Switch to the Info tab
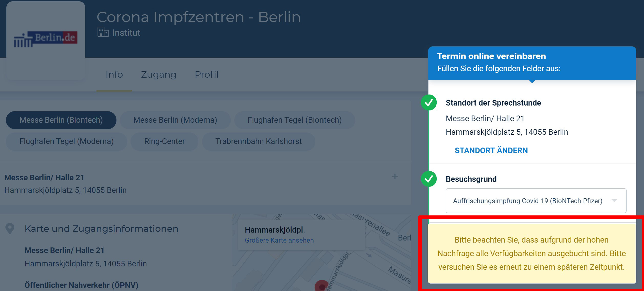Viewport: 644px width, 291px height. click(x=114, y=75)
